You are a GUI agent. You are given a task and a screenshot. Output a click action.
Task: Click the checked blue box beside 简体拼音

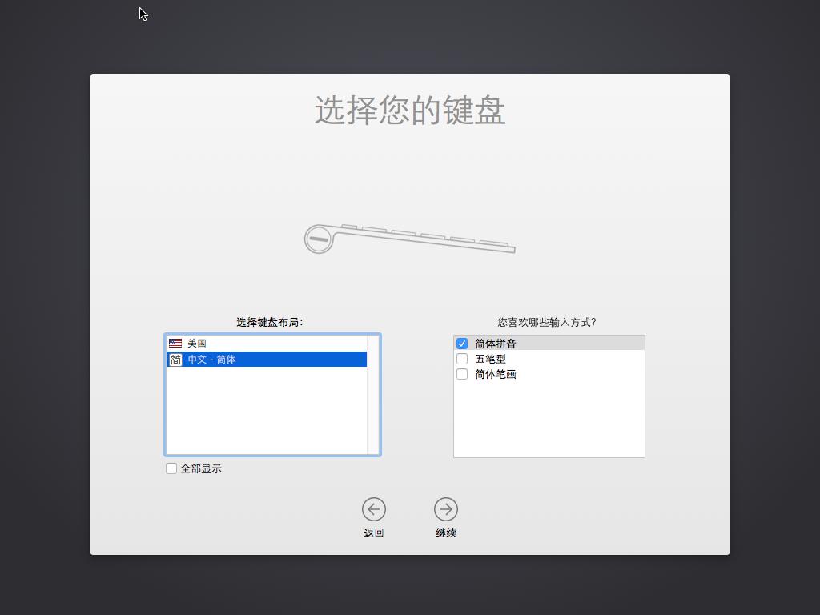coord(461,342)
